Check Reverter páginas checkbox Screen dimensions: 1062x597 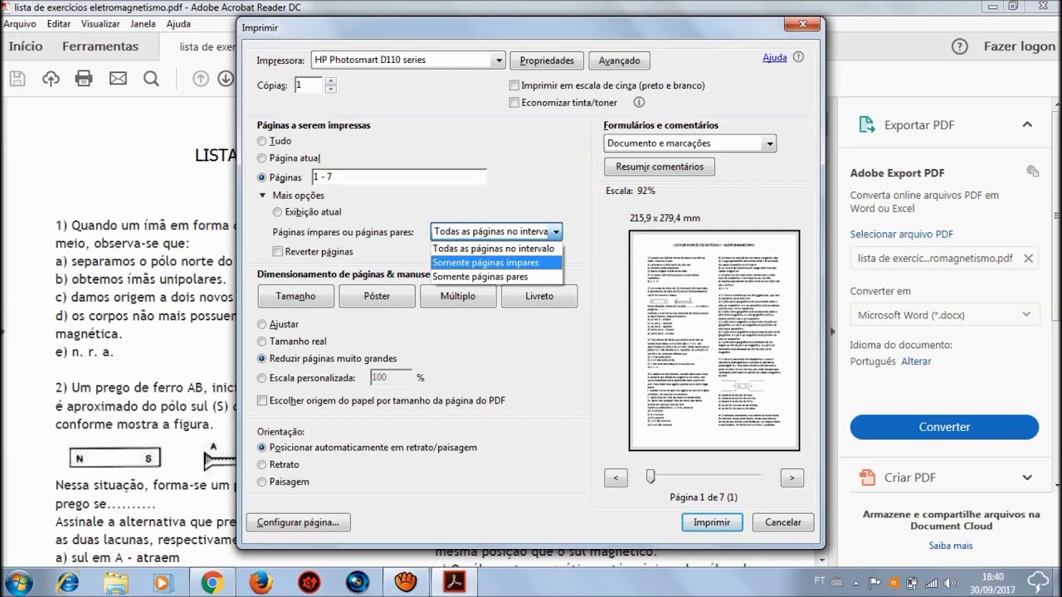pyautogui.click(x=278, y=251)
